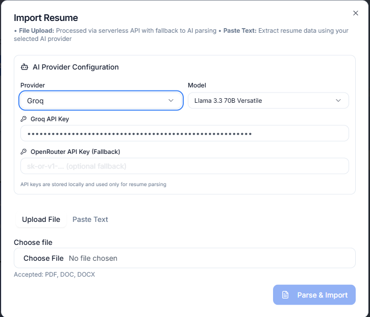Viewport: 370px width, 317px height.
Task: Open the Provider dropdown showing Groq
Action: point(101,101)
